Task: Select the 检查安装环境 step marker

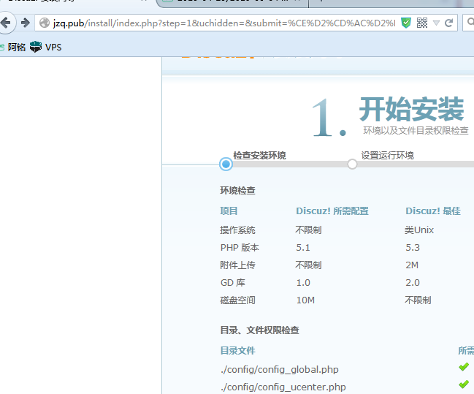Action: [x=226, y=164]
